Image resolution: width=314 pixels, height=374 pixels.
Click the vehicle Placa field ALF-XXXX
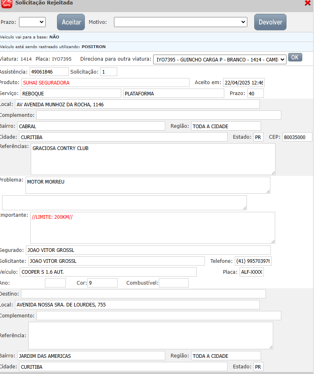click(251, 272)
